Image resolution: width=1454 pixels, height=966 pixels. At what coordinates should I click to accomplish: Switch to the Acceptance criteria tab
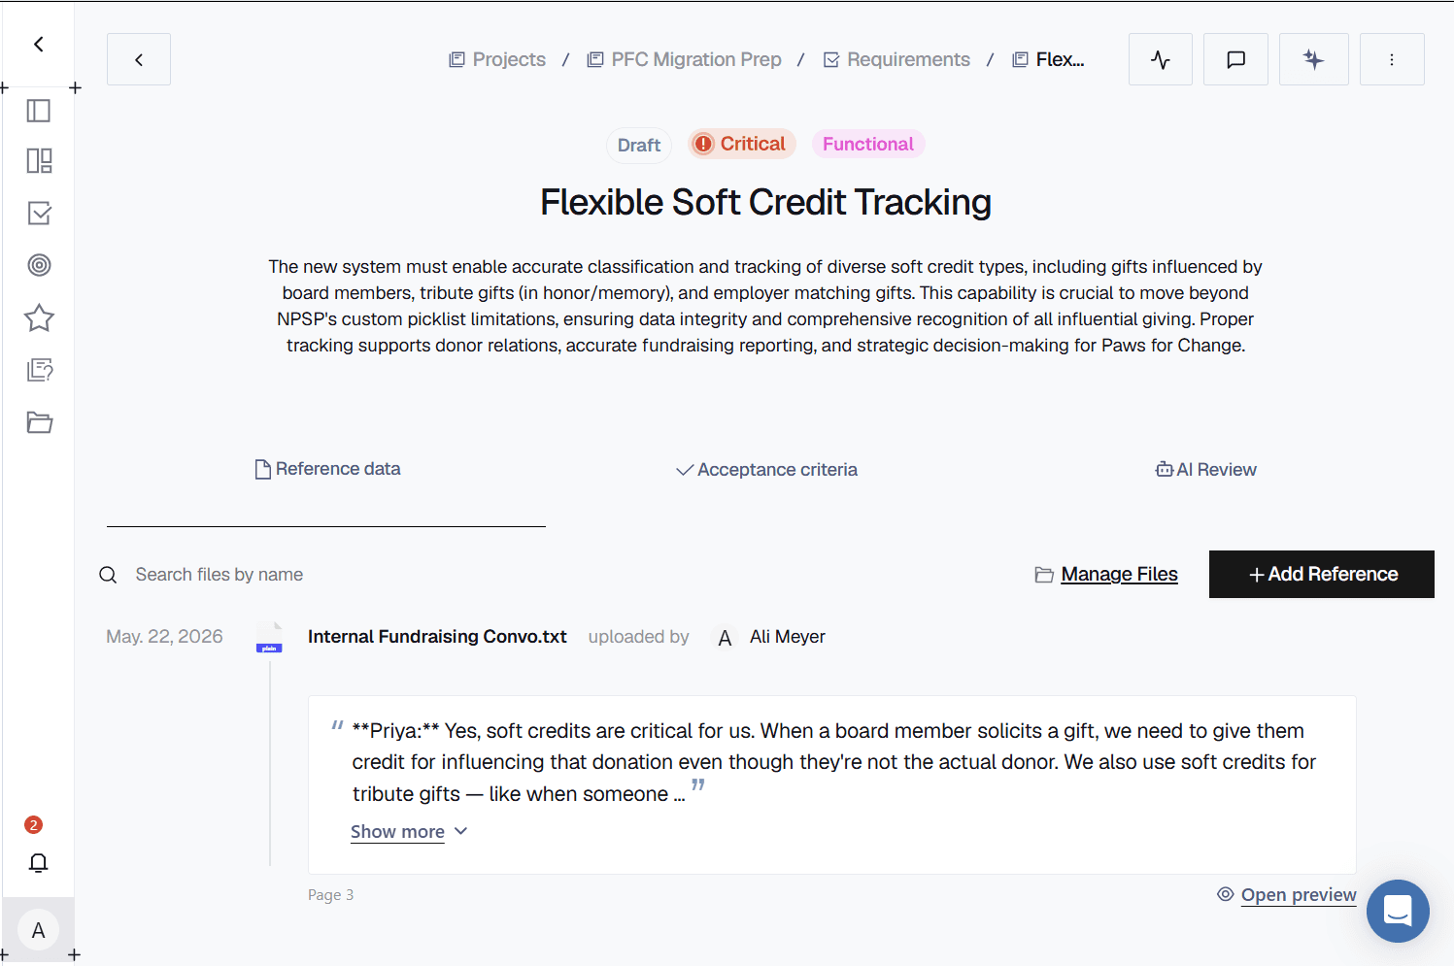point(766,470)
